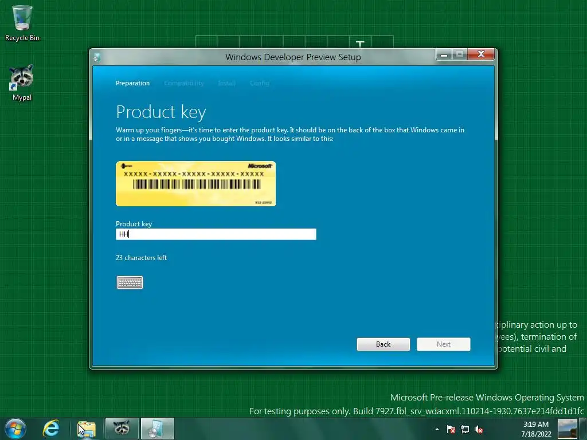Click the sample product key card image
Viewport: 587px width, 440px height.
coord(196,184)
